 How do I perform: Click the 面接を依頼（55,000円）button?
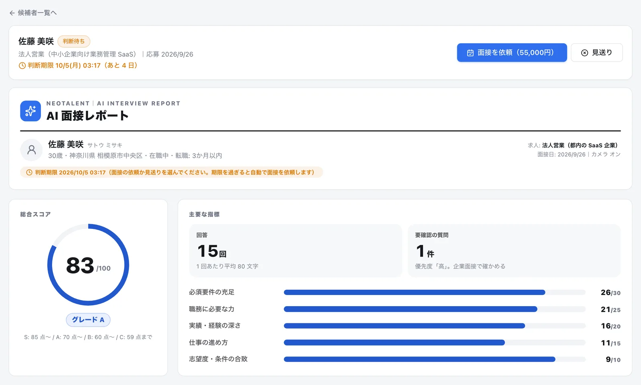[x=512, y=52]
